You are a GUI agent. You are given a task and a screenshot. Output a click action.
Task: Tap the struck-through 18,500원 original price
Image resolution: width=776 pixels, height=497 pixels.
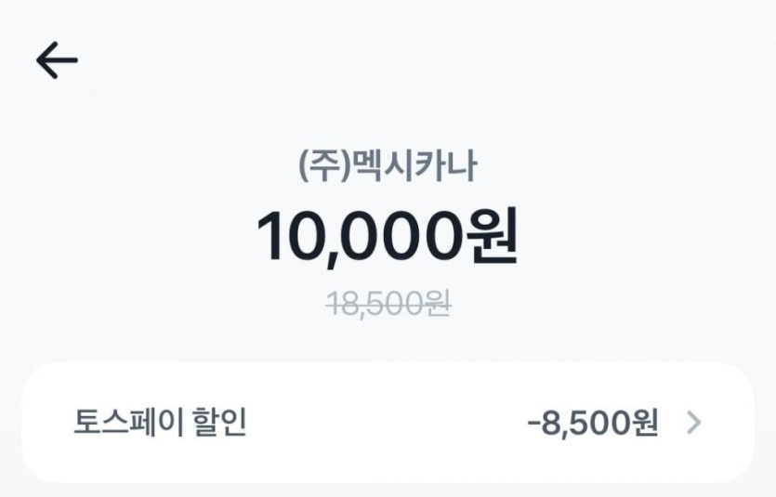tap(388, 303)
